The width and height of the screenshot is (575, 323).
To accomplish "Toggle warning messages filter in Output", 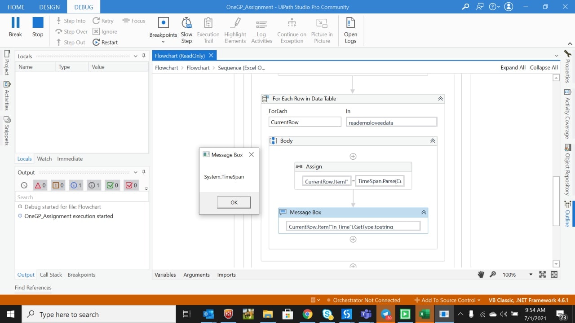I will [58, 185].
